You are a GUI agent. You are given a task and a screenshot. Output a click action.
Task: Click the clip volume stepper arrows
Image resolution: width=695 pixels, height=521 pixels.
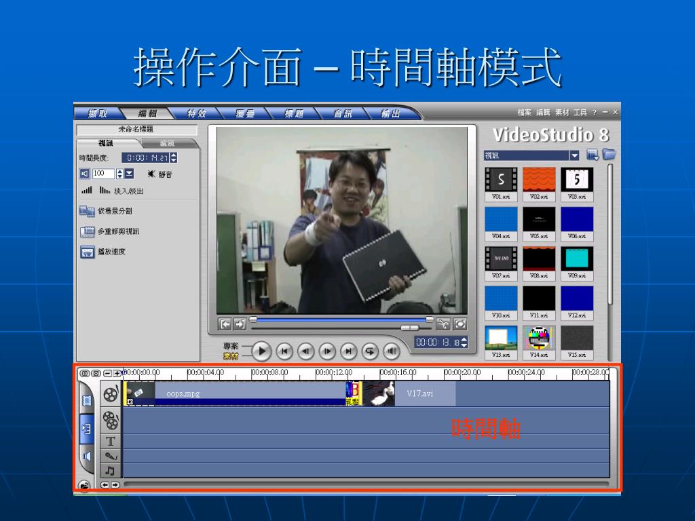(119, 174)
